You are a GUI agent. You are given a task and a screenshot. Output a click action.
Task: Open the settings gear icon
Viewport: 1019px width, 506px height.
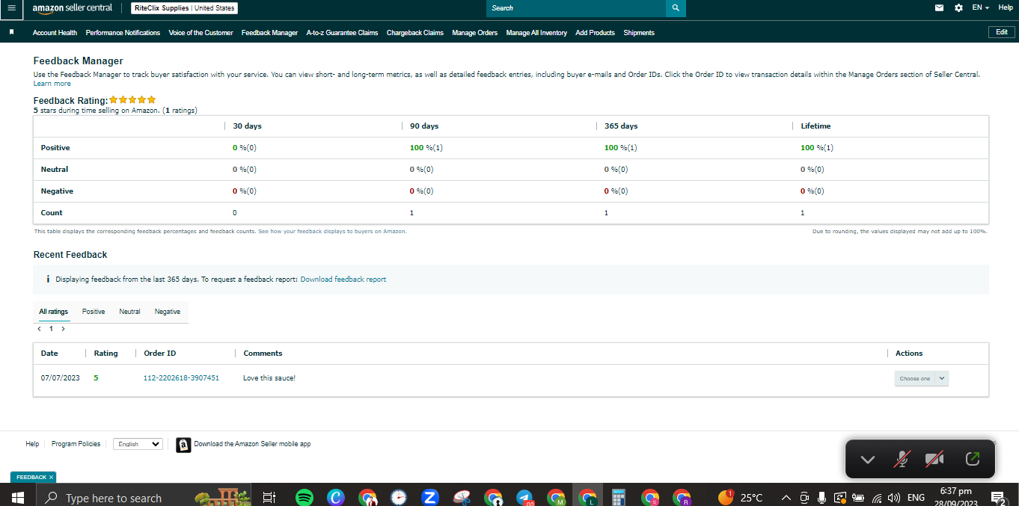(x=959, y=7)
